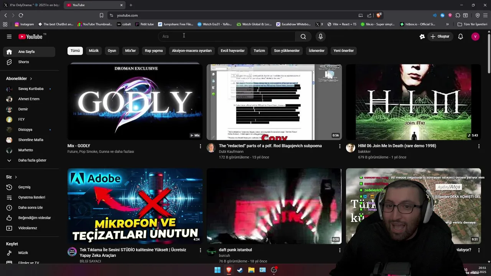Switch to the X OnlyDrama browser tab
The image size is (491, 276).
pyautogui.click(x=31, y=5)
